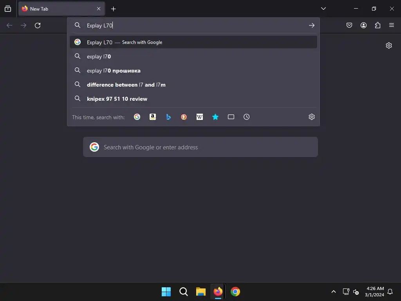Launch Google Chrome from taskbar
This screenshot has height=301, width=401.
point(235,292)
